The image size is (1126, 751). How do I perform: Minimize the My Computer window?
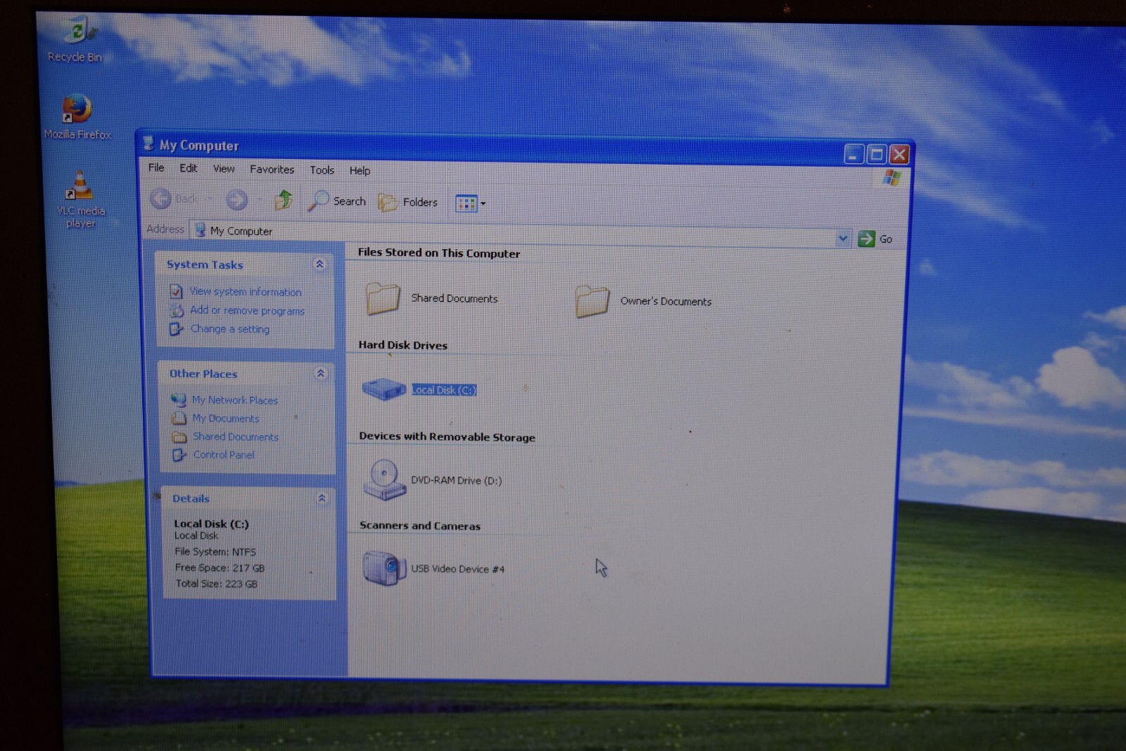[x=854, y=154]
